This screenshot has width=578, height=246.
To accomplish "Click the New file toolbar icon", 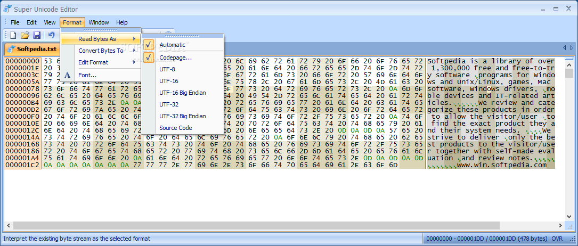I will pos(13,35).
